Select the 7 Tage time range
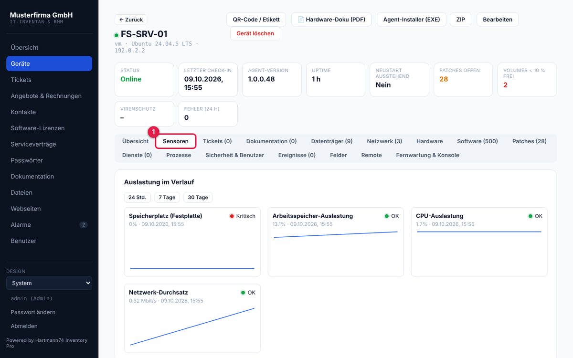The height and width of the screenshot is (358, 573). pyautogui.click(x=167, y=198)
